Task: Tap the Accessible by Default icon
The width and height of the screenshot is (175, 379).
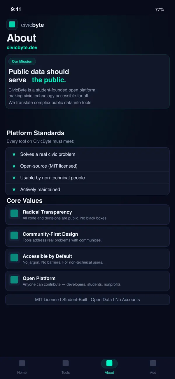Action: (x=14, y=258)
